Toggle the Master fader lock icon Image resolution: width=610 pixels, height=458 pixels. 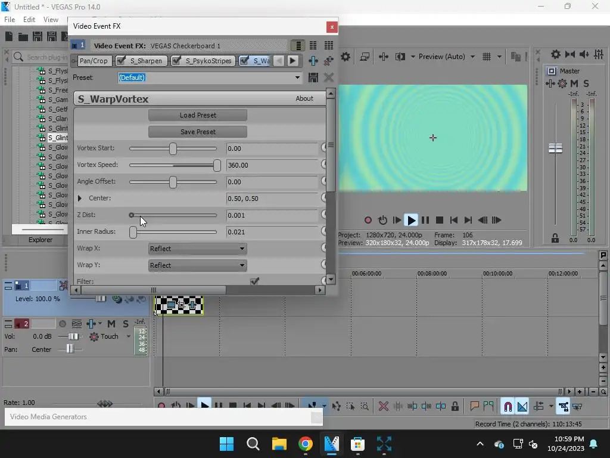555,239
